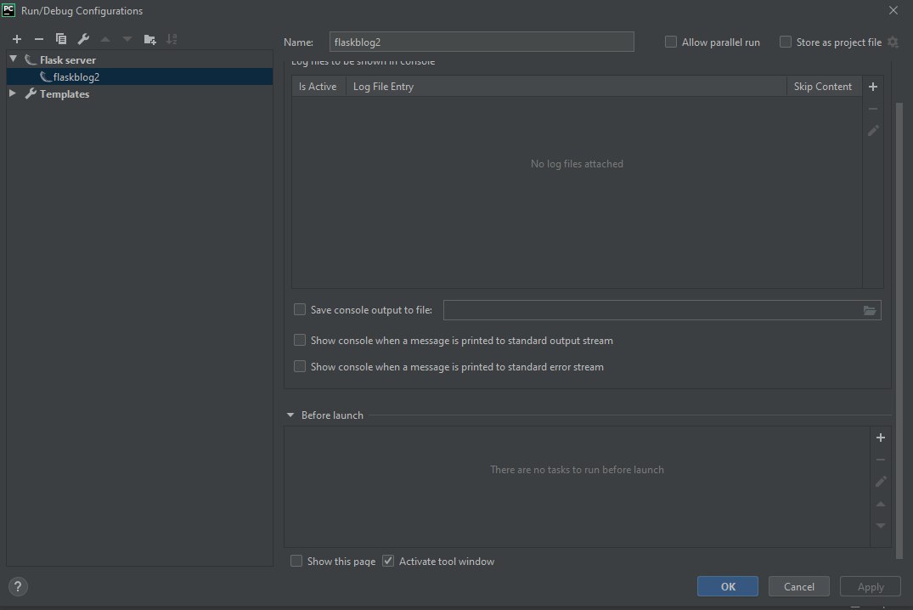Add a log file entry
Screen dimensions: 913x610
873,87
